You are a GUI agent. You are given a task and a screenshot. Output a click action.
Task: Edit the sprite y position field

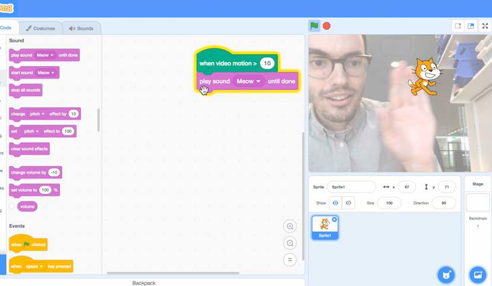pos(446,187)
